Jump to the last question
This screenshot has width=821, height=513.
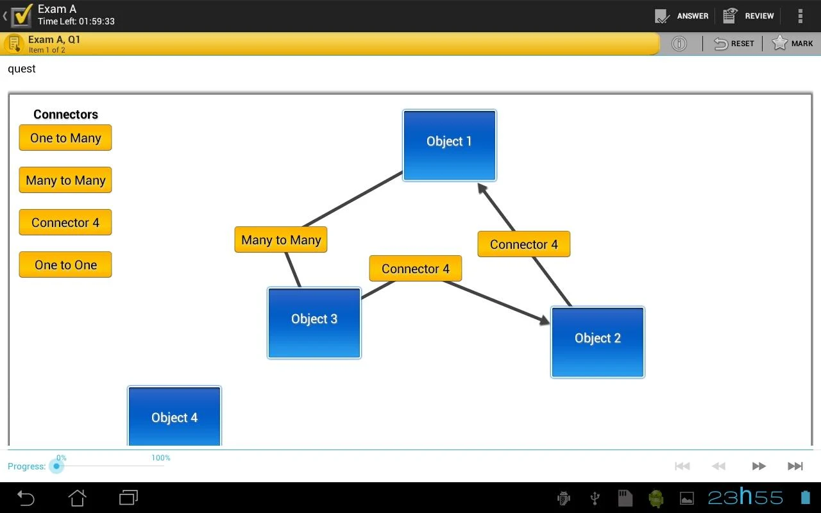tap(795, 466)
